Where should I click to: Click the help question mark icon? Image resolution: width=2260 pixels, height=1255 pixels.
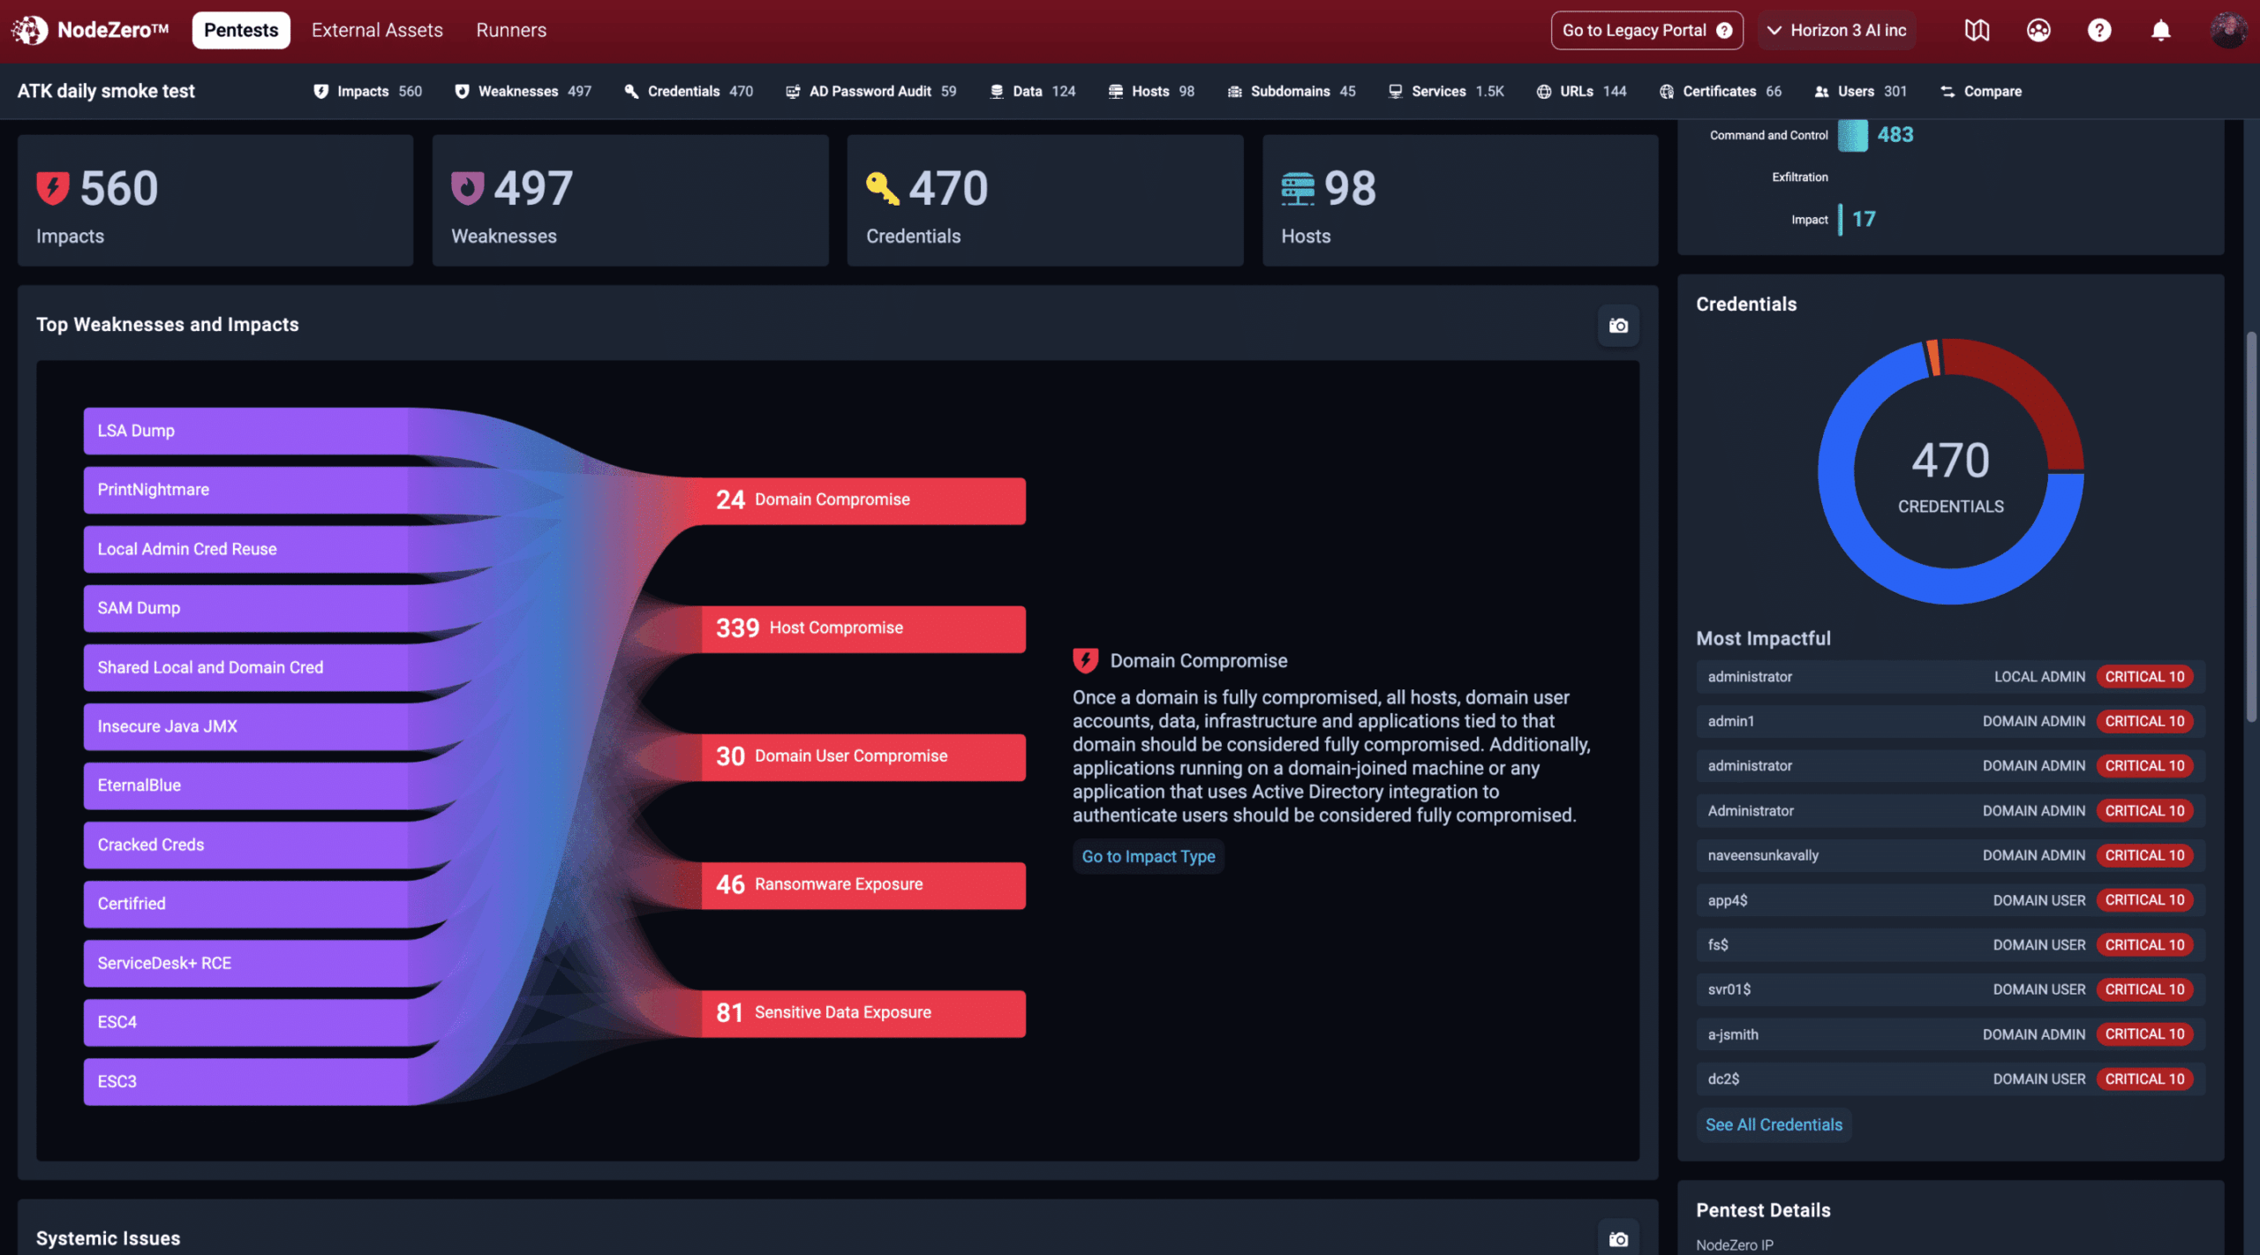coord(2098,30)
